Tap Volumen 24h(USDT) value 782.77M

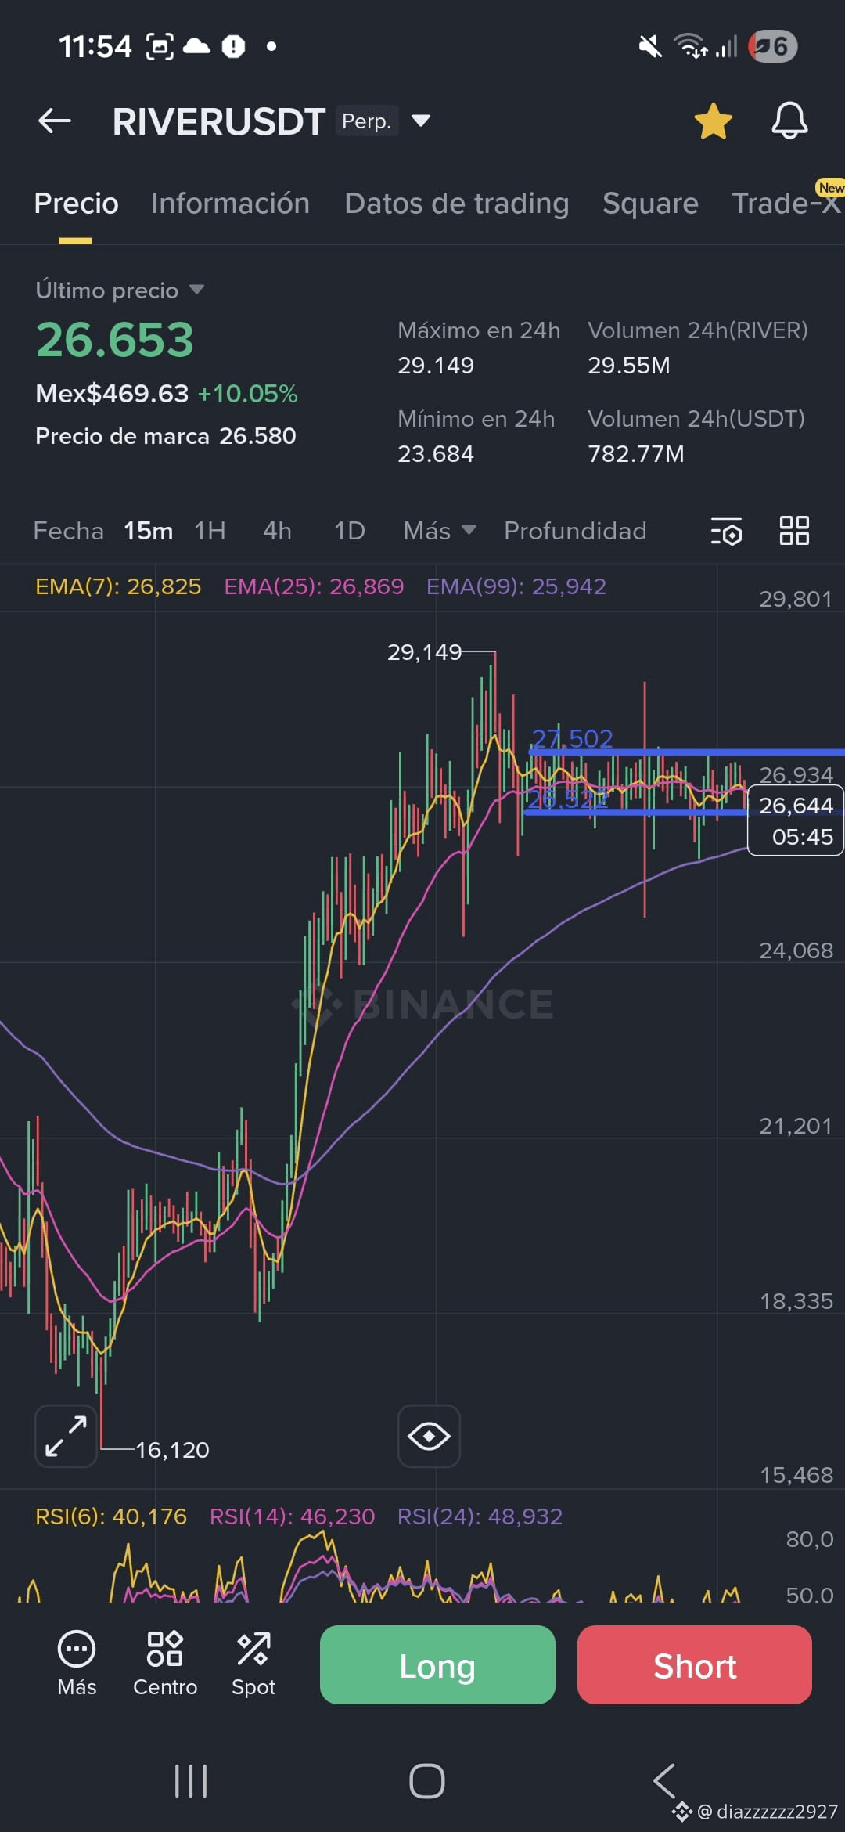pyautogui.click(x=636, y=453)
